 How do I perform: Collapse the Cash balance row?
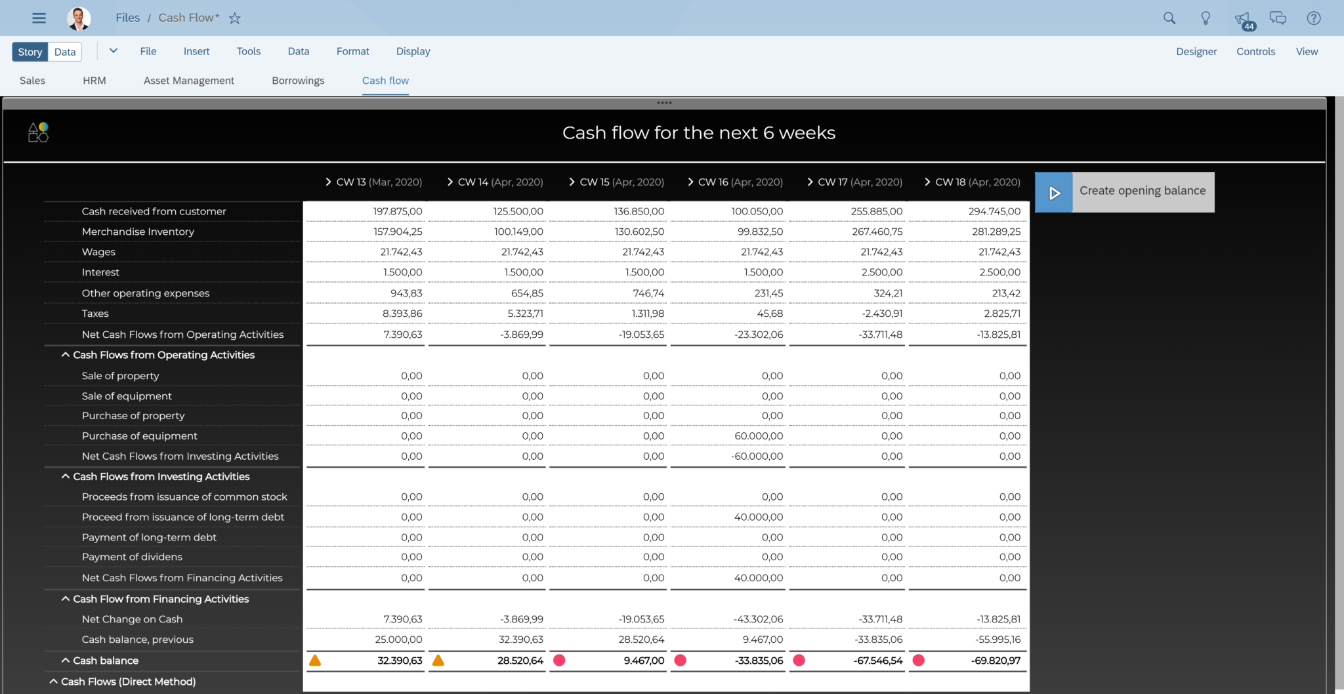coord(66,661)
